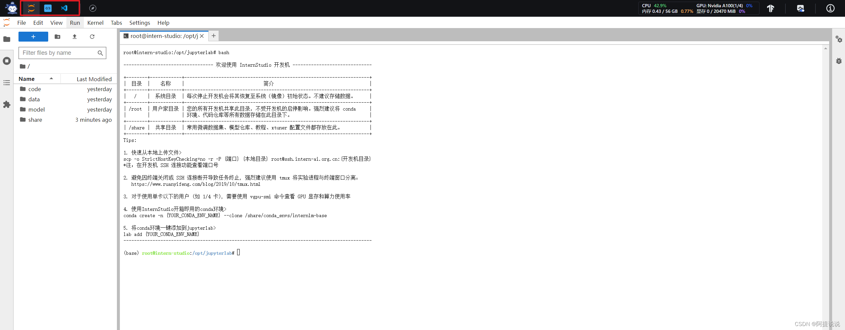Open the Help menu
The width and height of the screenshot is (845, 330).
pyautogui.click(x=163, y=23)
